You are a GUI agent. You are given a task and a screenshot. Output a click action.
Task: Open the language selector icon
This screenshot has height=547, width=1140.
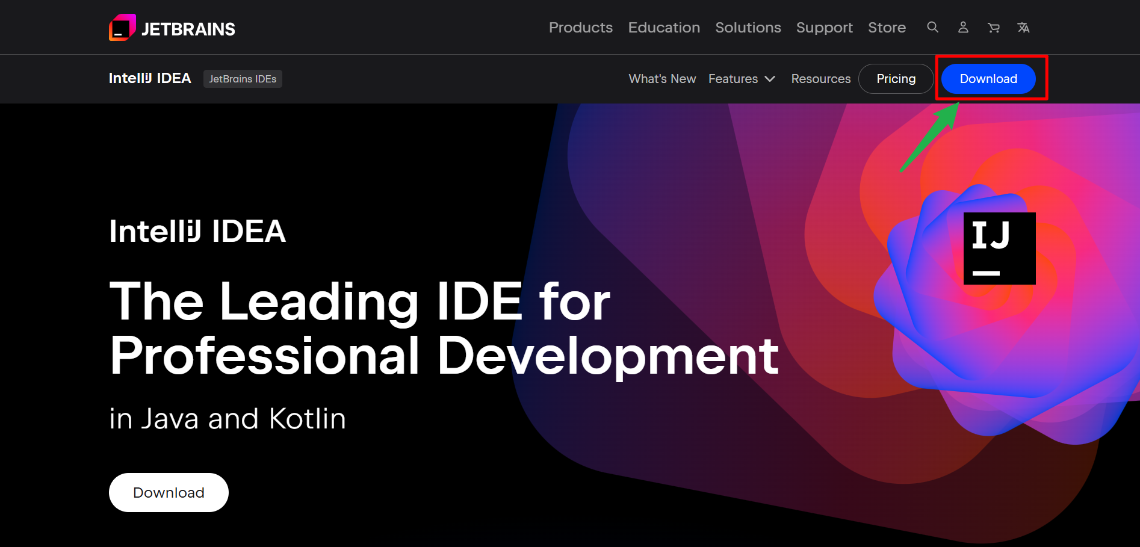coord(1023,28)
